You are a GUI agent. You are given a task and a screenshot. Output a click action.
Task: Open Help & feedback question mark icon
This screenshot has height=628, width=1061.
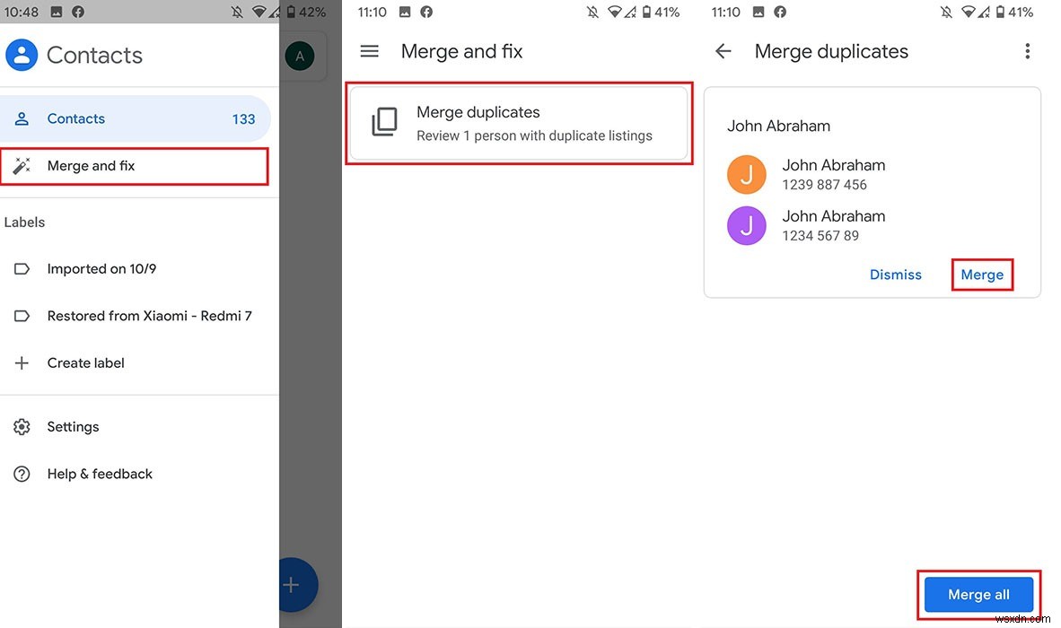click(22, 473)
